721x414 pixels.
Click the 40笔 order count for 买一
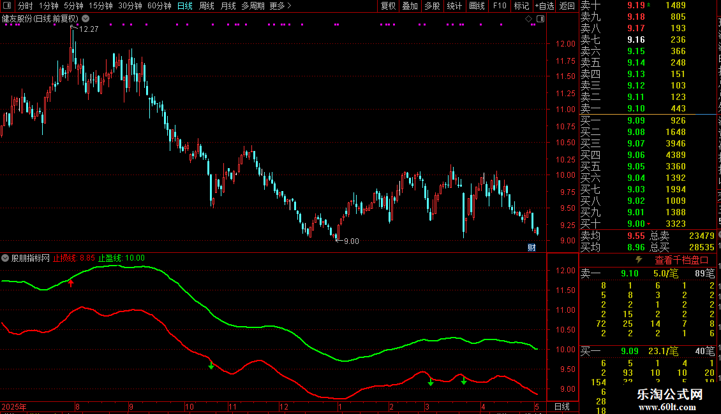705,351
